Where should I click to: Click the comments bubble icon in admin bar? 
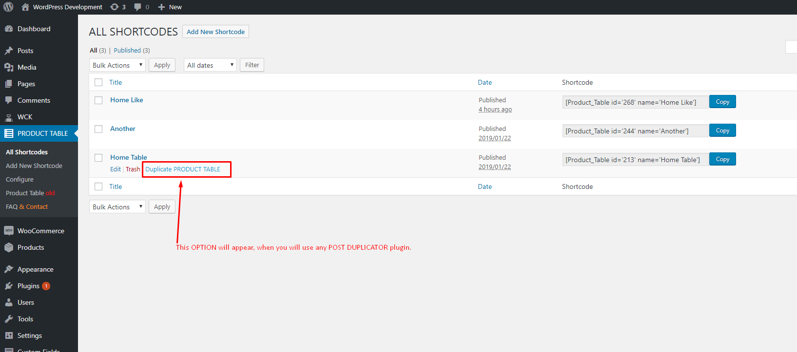tap(138, 7)
